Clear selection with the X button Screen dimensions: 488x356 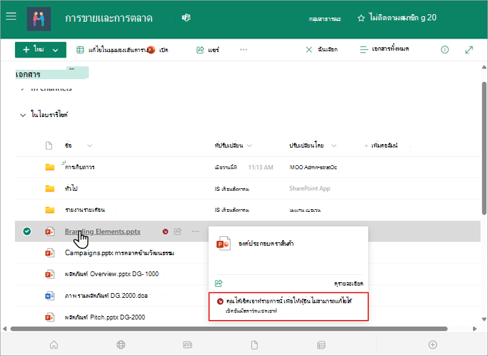coord(309,49)
